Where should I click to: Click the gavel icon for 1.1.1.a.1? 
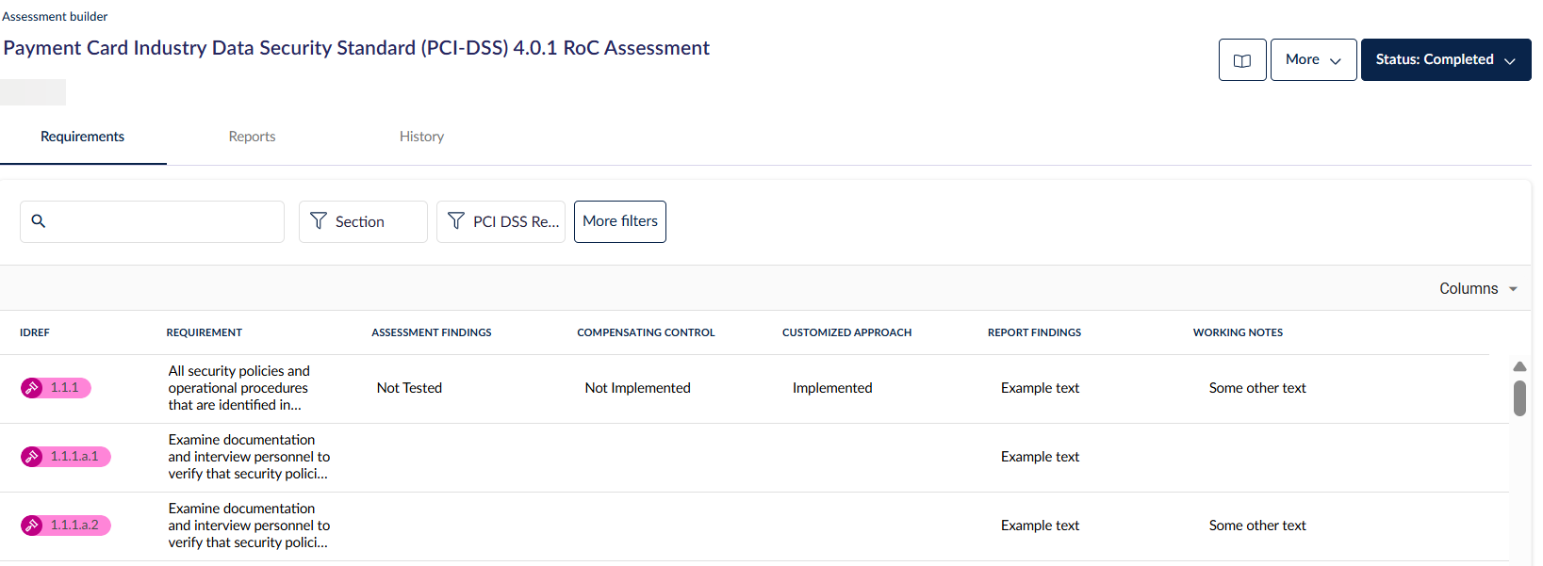pyautogui.click(x=32, y=457)
